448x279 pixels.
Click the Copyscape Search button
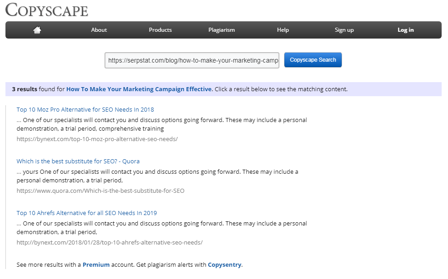tap(313, 60)
